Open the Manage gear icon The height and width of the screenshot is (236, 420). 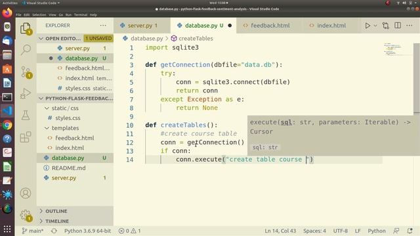click(26, 215)
